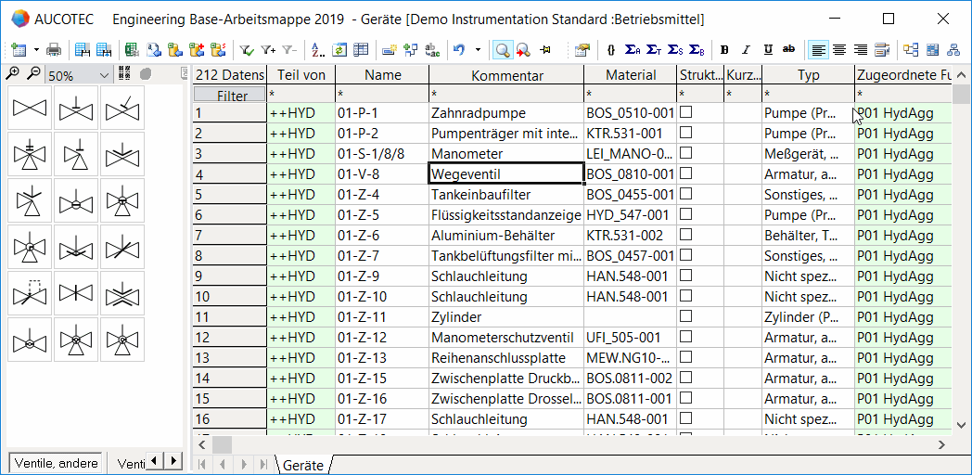Viewport: 972px width, 475px height.
Task: Expand the undo history dropdown arrow
Action: point(478,50)
